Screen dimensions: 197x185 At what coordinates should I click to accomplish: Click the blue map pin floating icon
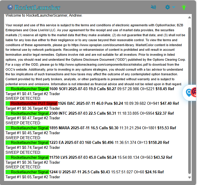(x=189, y=93)
